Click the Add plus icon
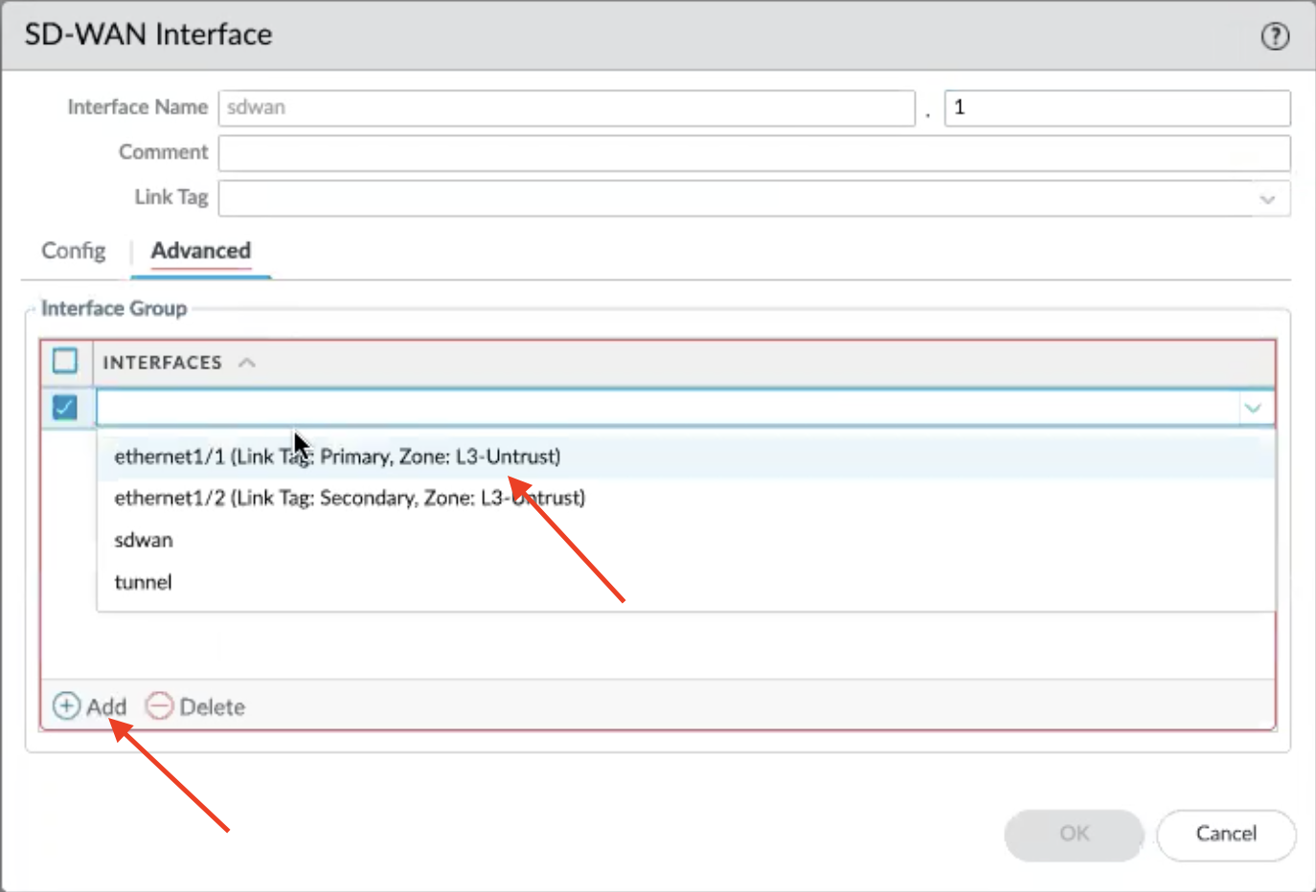The height and width of the screenshot is (892, 1316). pos(65,705)
